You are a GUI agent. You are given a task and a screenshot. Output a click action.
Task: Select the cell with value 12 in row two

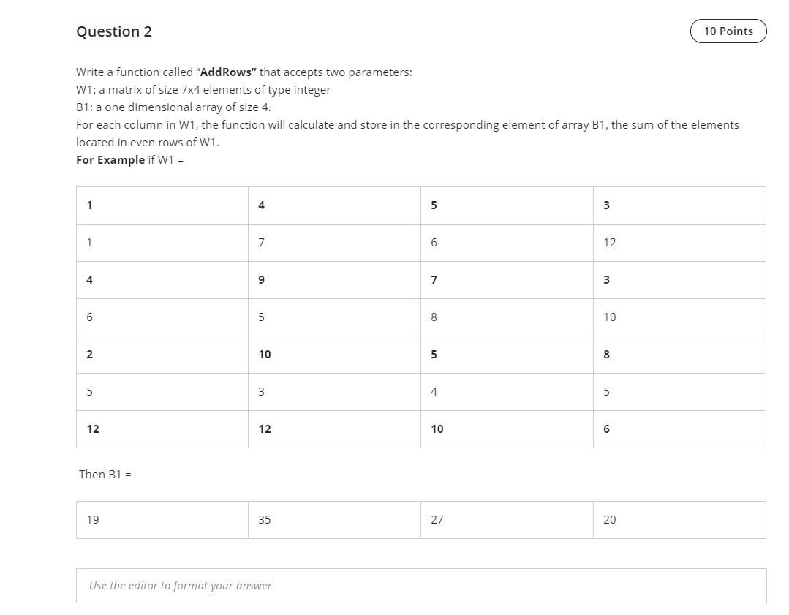click(x=609, y=242)
